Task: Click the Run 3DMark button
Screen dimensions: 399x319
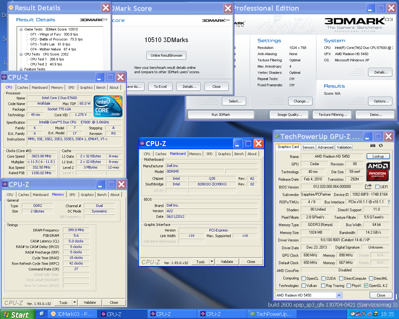Action: coord(221,115)
